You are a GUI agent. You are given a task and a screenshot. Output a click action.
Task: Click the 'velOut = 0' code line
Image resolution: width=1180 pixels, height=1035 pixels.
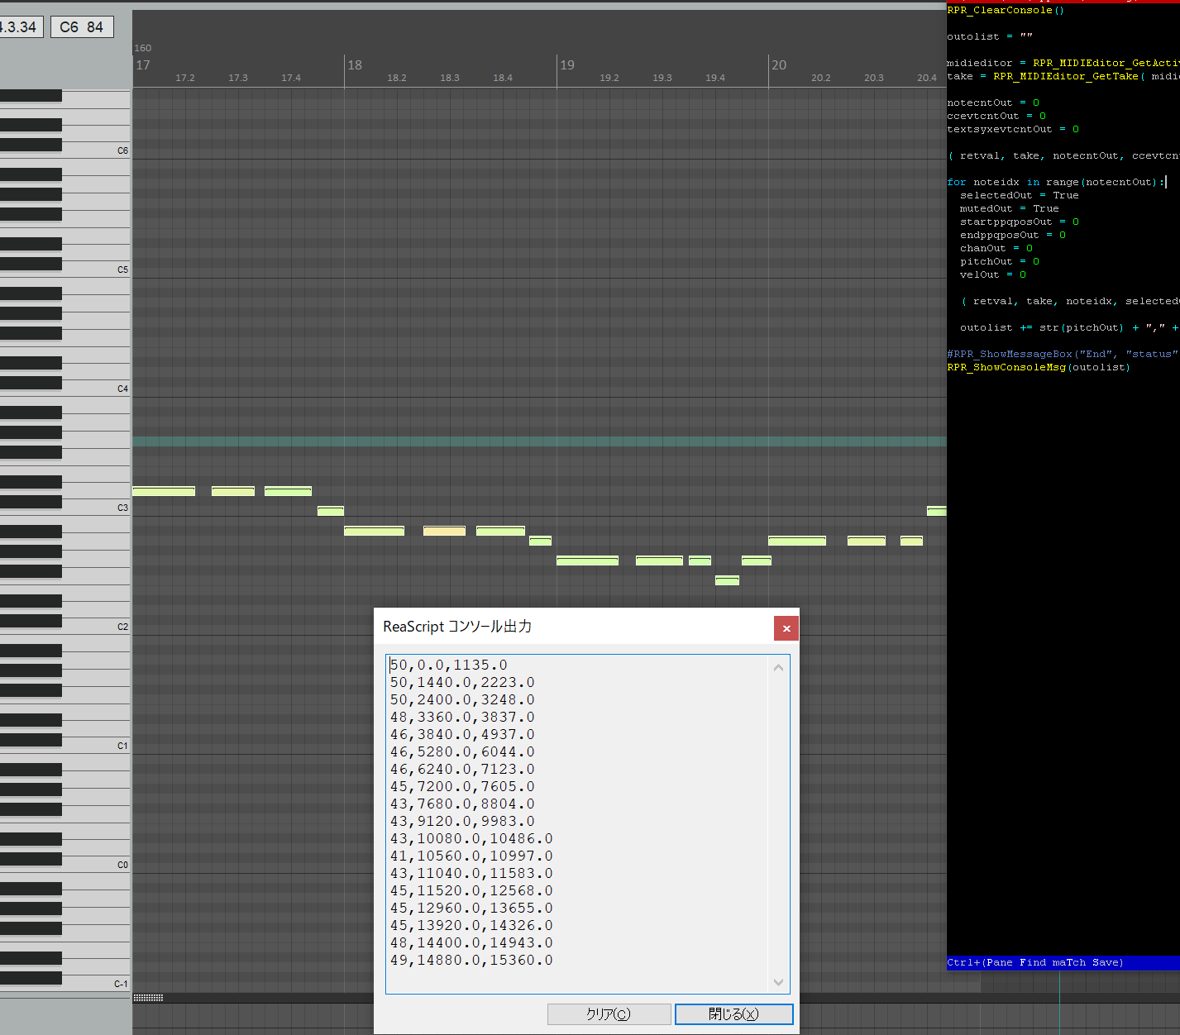click(x=993, y=274)
